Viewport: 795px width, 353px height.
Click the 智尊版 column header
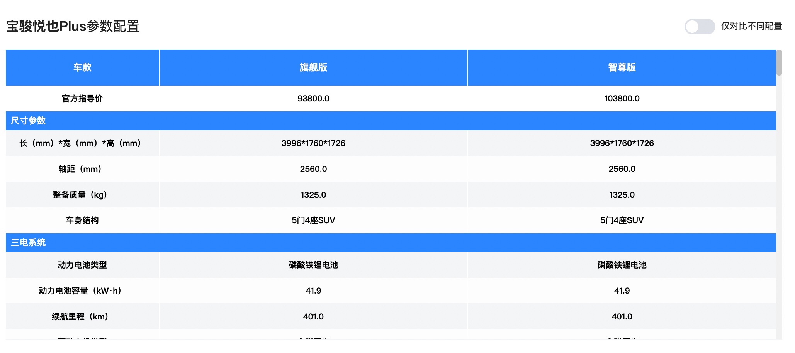[622, 67]
